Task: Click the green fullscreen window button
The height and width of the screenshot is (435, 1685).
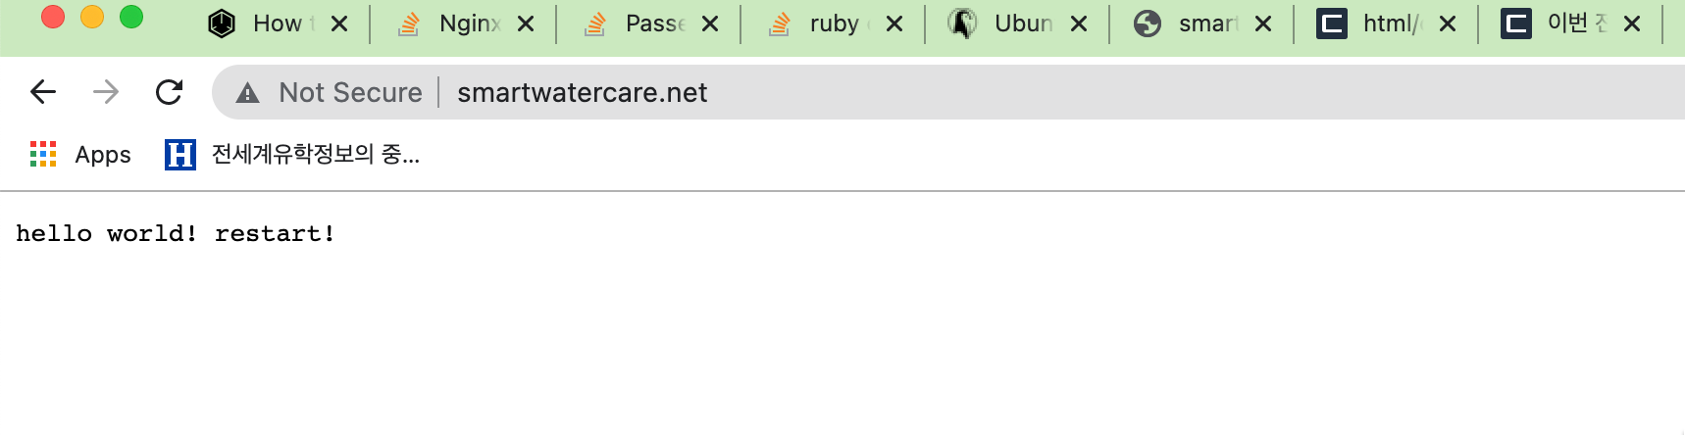Action: click(131, 18)
